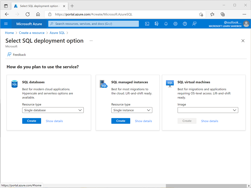Open SQL databases Resource type dropdown
The height and width of the screenshot is (188, 251).
click(53, 110)
